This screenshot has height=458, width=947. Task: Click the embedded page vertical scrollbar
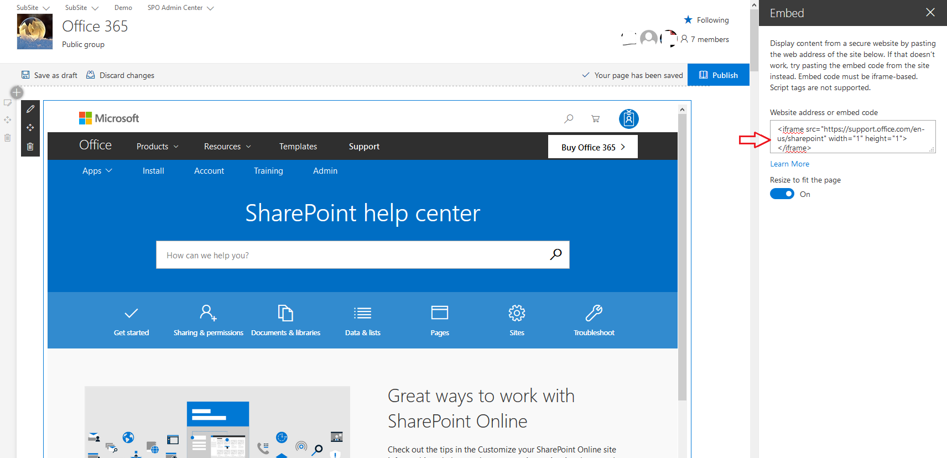(x=682, y=257)
